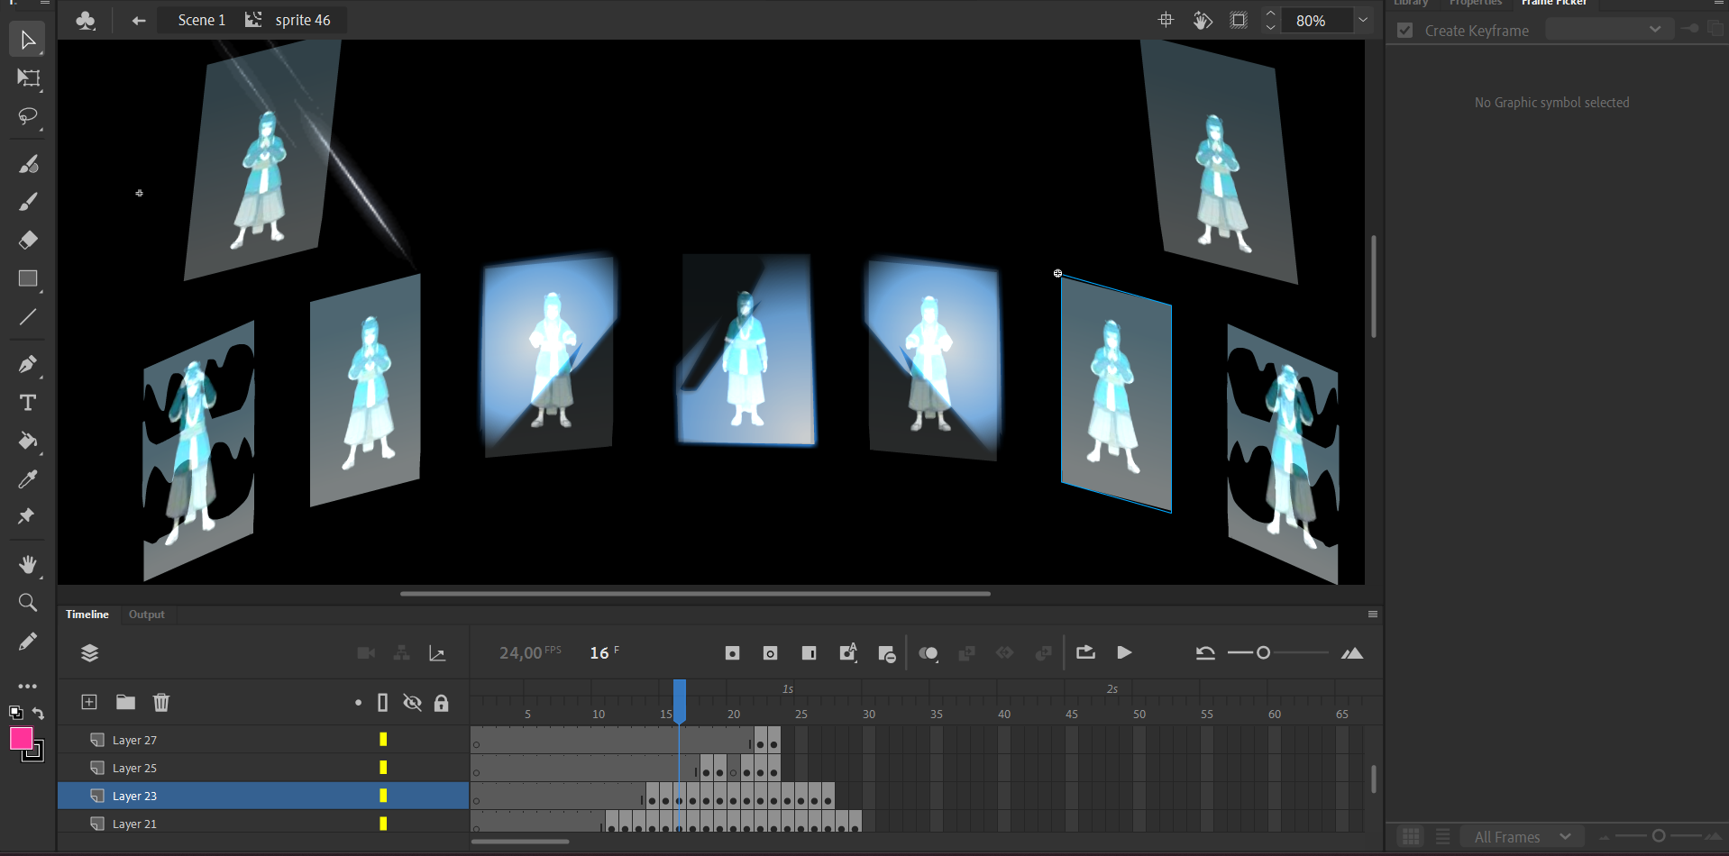Open the stage zoom percentage dropdown
The image size is (1729, 856).
pyautogui.click(x=1363, y=20)
